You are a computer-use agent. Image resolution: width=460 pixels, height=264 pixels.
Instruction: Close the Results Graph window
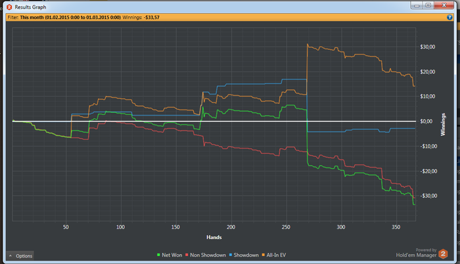click(444, 5)
